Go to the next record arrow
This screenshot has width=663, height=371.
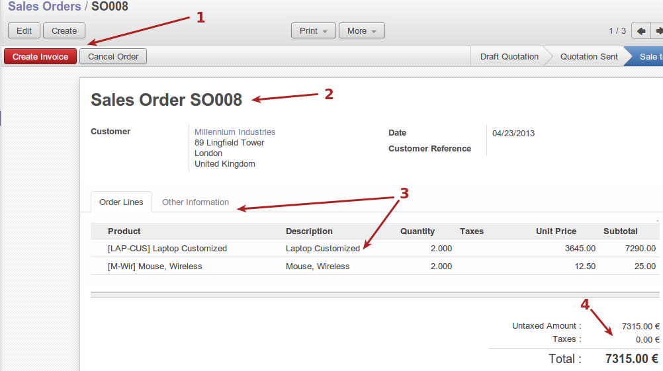[x=658, y=31]
